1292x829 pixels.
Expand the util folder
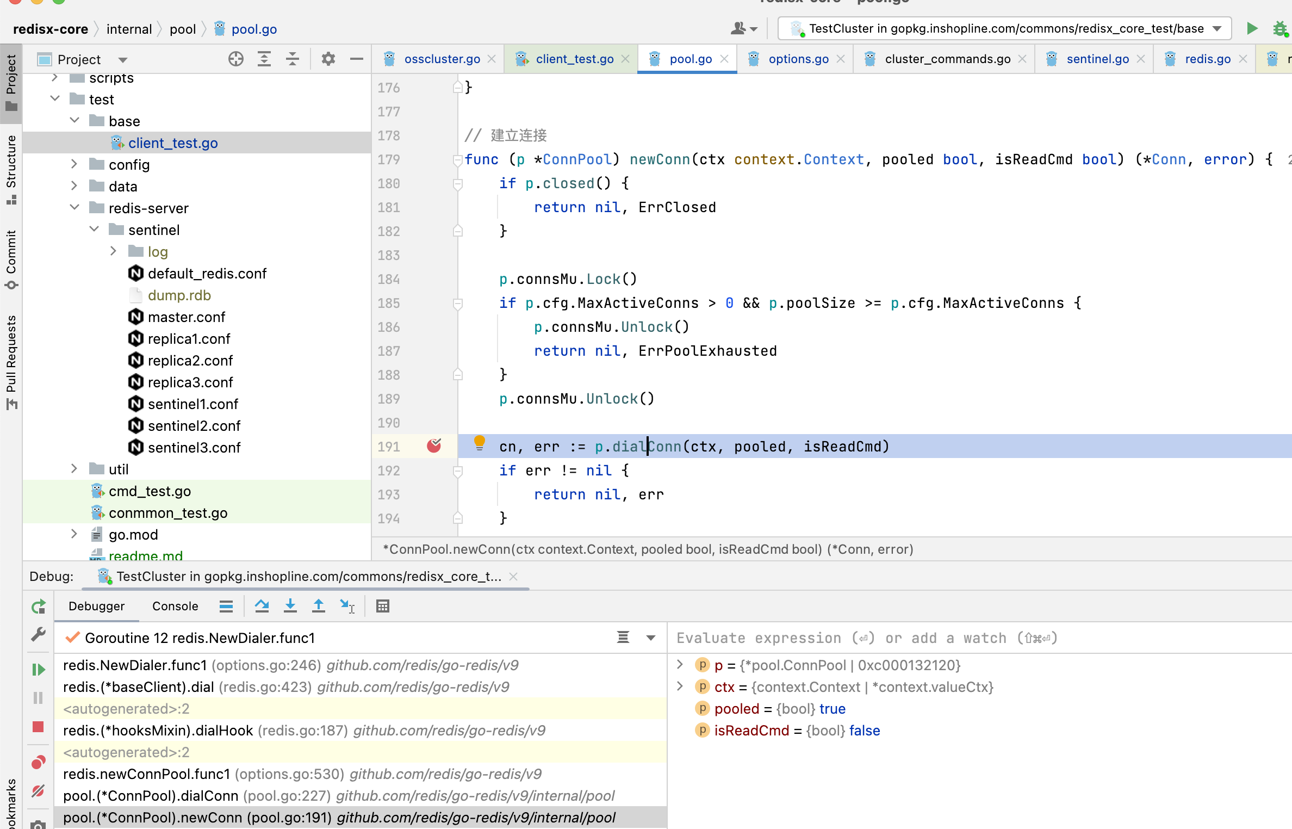click(74, 468)
